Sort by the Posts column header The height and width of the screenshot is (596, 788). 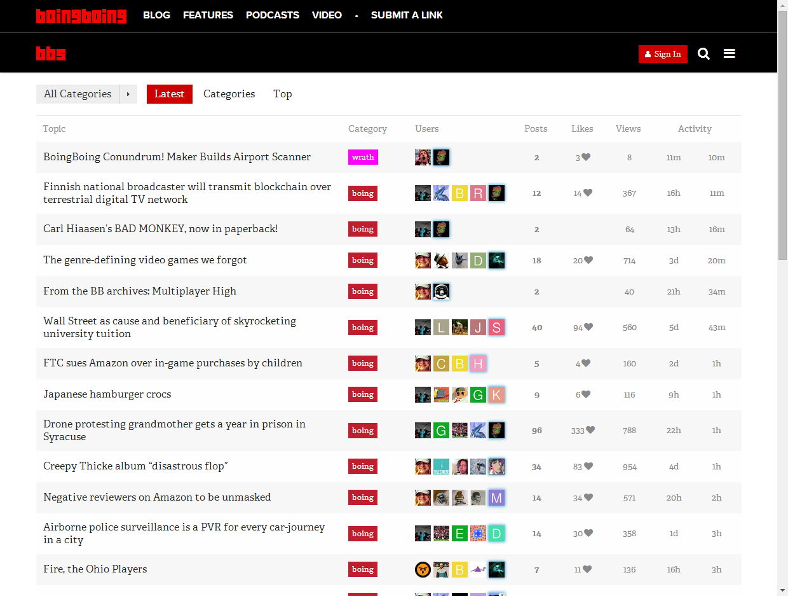coord(536,128)
